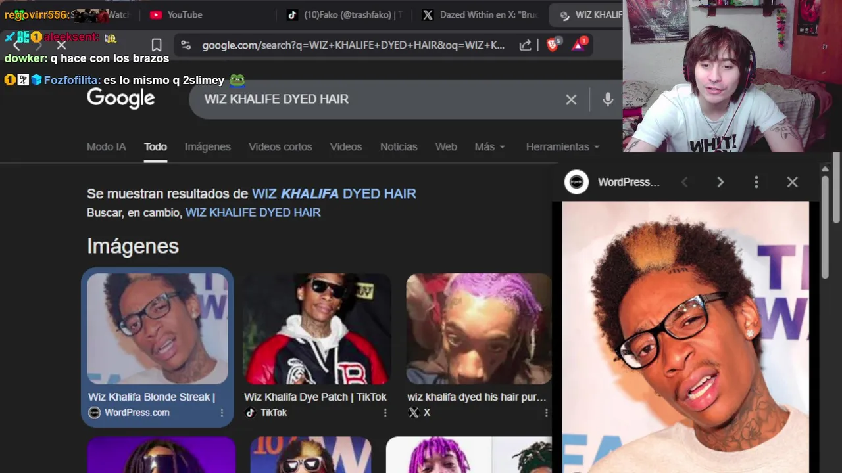
Task: Open more options for X result
Action: pyautogui.click(x=546, y=413)
